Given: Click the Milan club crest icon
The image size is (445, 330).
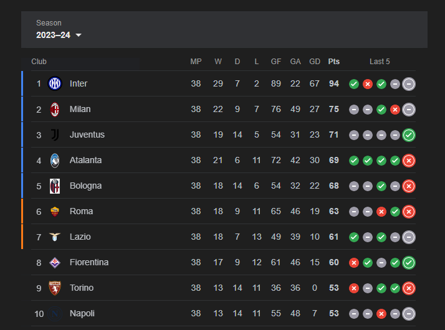Looking at the screenshot, I should click(x=55, y=109).
